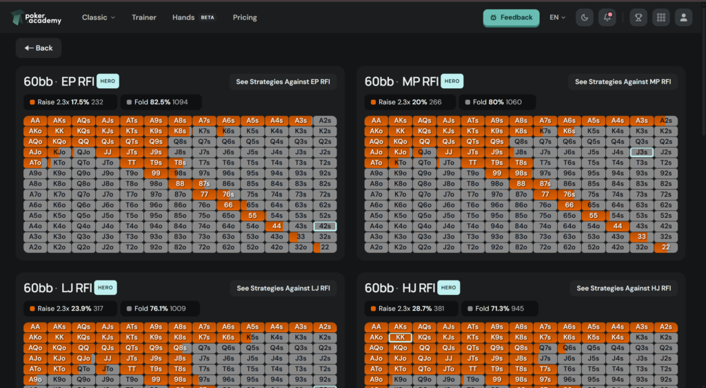Click the EP RFI Fold 82.5% legend
Viewport: 706px width, 388px height.
point(161,102)
